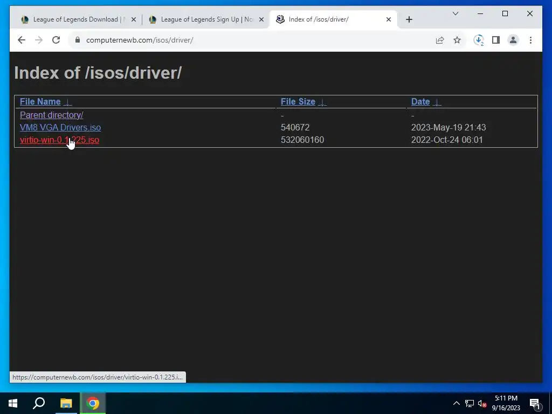Click descending arrow next to File Name
Image resolution: width=552 pixels, height=414 pixels.
click(67, 102)
